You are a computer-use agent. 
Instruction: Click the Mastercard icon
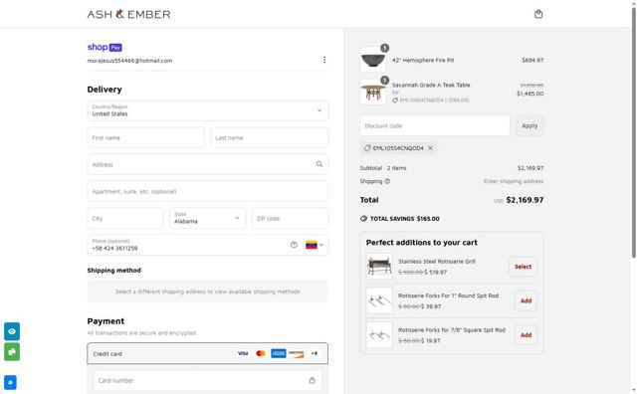261,353
